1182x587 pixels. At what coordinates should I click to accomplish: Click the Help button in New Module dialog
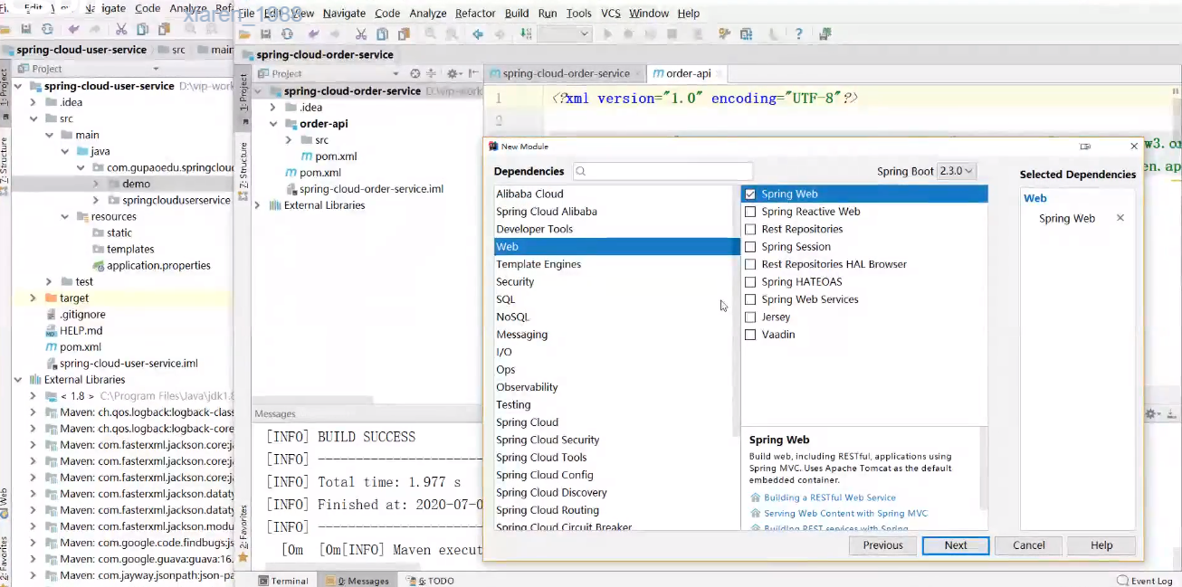click(1101, 545)
